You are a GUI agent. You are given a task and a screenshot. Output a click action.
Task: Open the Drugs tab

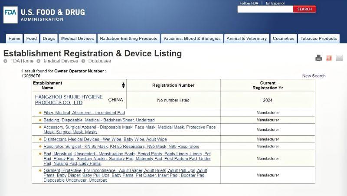(x=49, y=39)
